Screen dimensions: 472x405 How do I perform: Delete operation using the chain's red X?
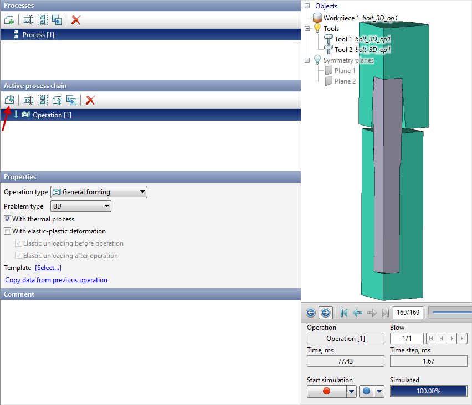coord(90,100)
